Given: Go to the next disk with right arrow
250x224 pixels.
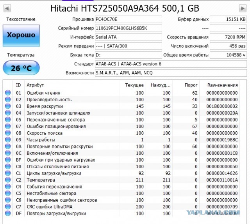Looking at the screenshot, I should [243, 8].
